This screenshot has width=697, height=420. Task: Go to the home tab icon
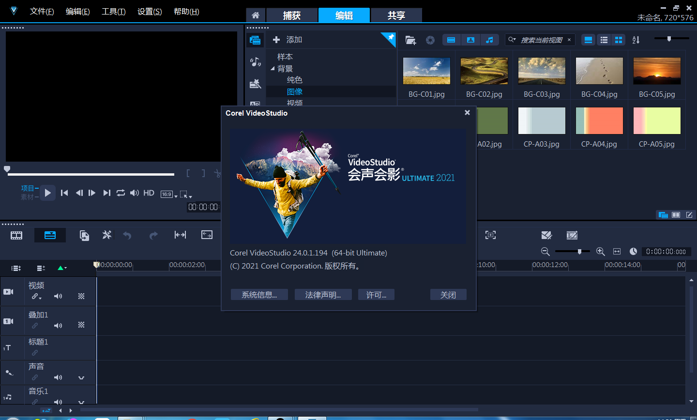coord(256,15)
